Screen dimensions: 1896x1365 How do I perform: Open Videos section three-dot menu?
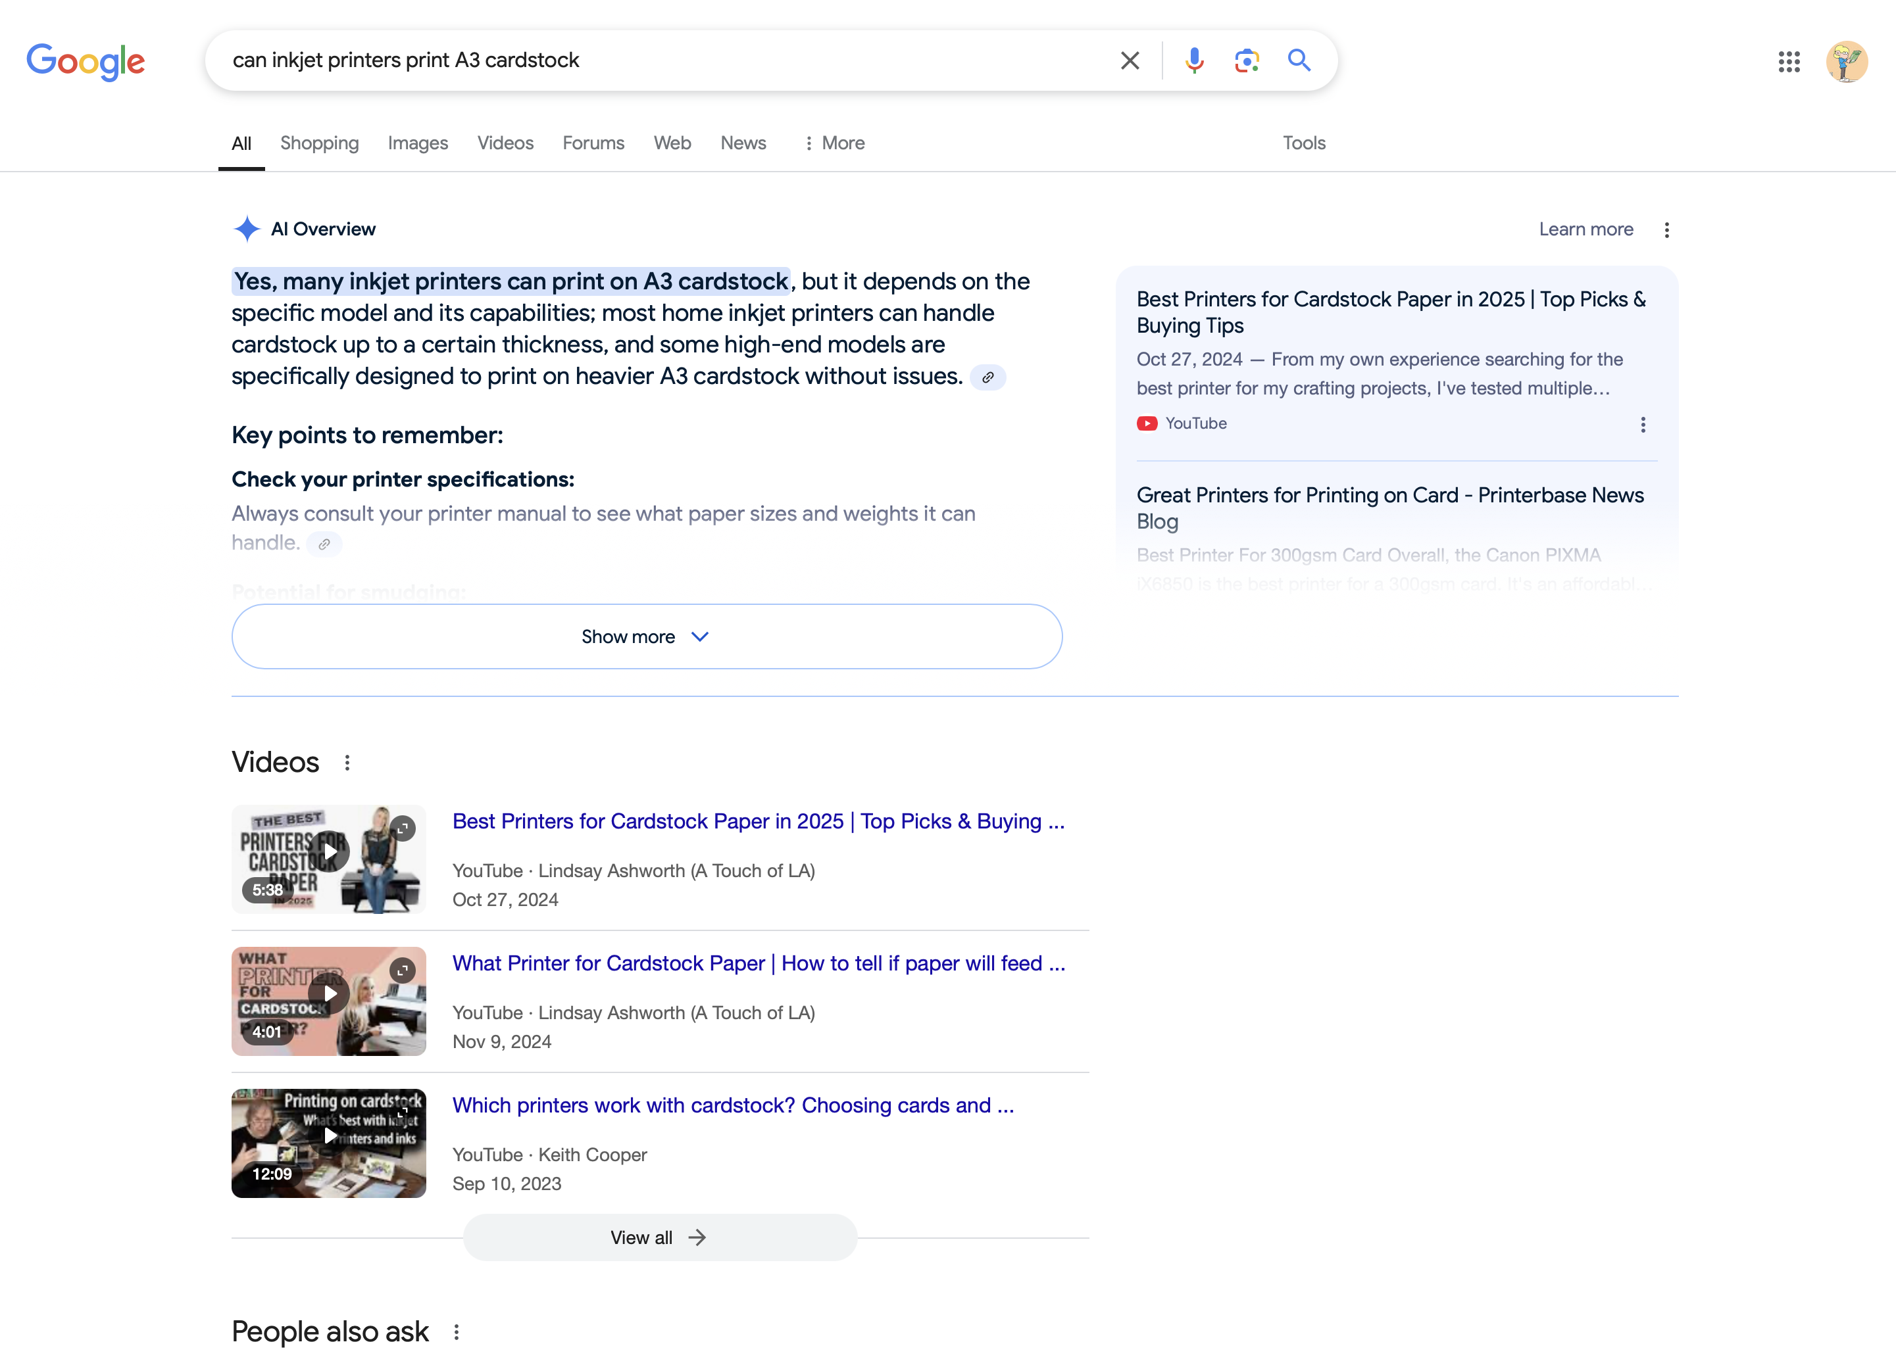click(x=347, y=763)
